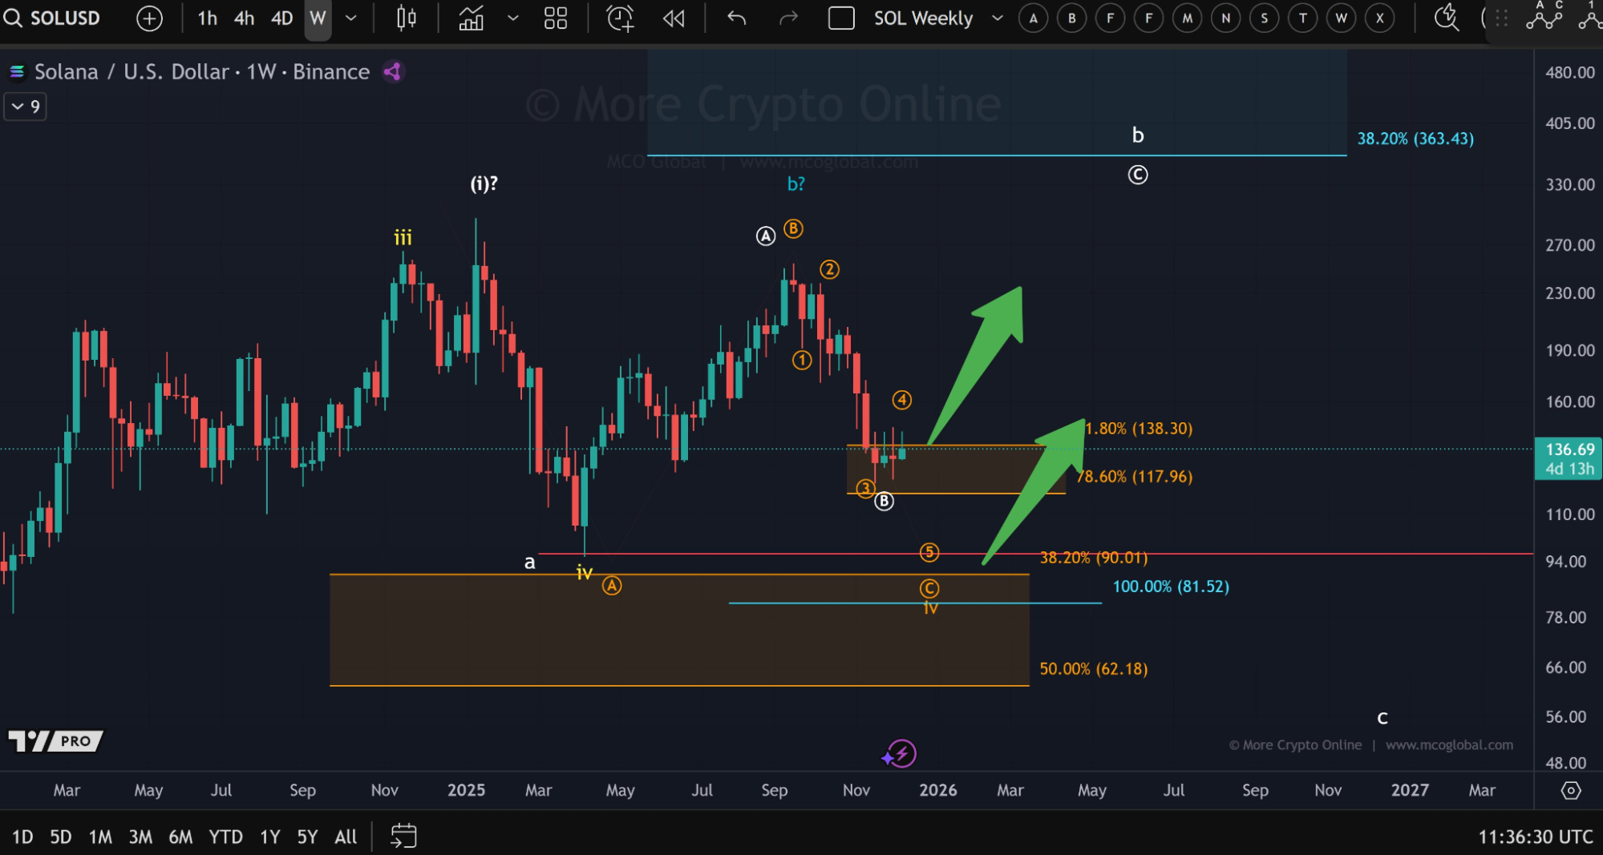Expand the timeframe interval dropdown chevron
Viewport: 1603px width, 855px height.
click(x=351, y=18)
